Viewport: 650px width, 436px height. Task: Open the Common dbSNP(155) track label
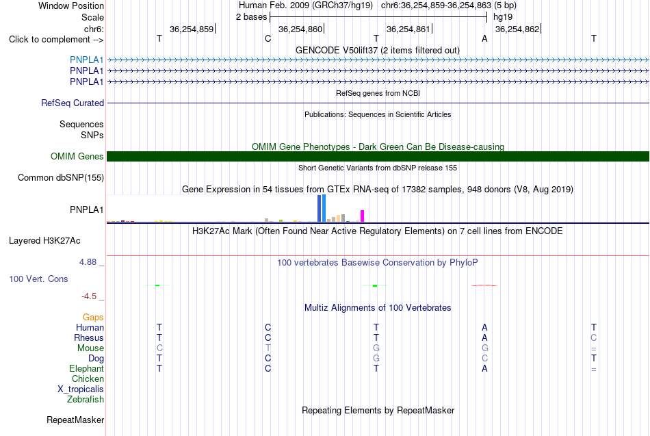tap(60, 177)
